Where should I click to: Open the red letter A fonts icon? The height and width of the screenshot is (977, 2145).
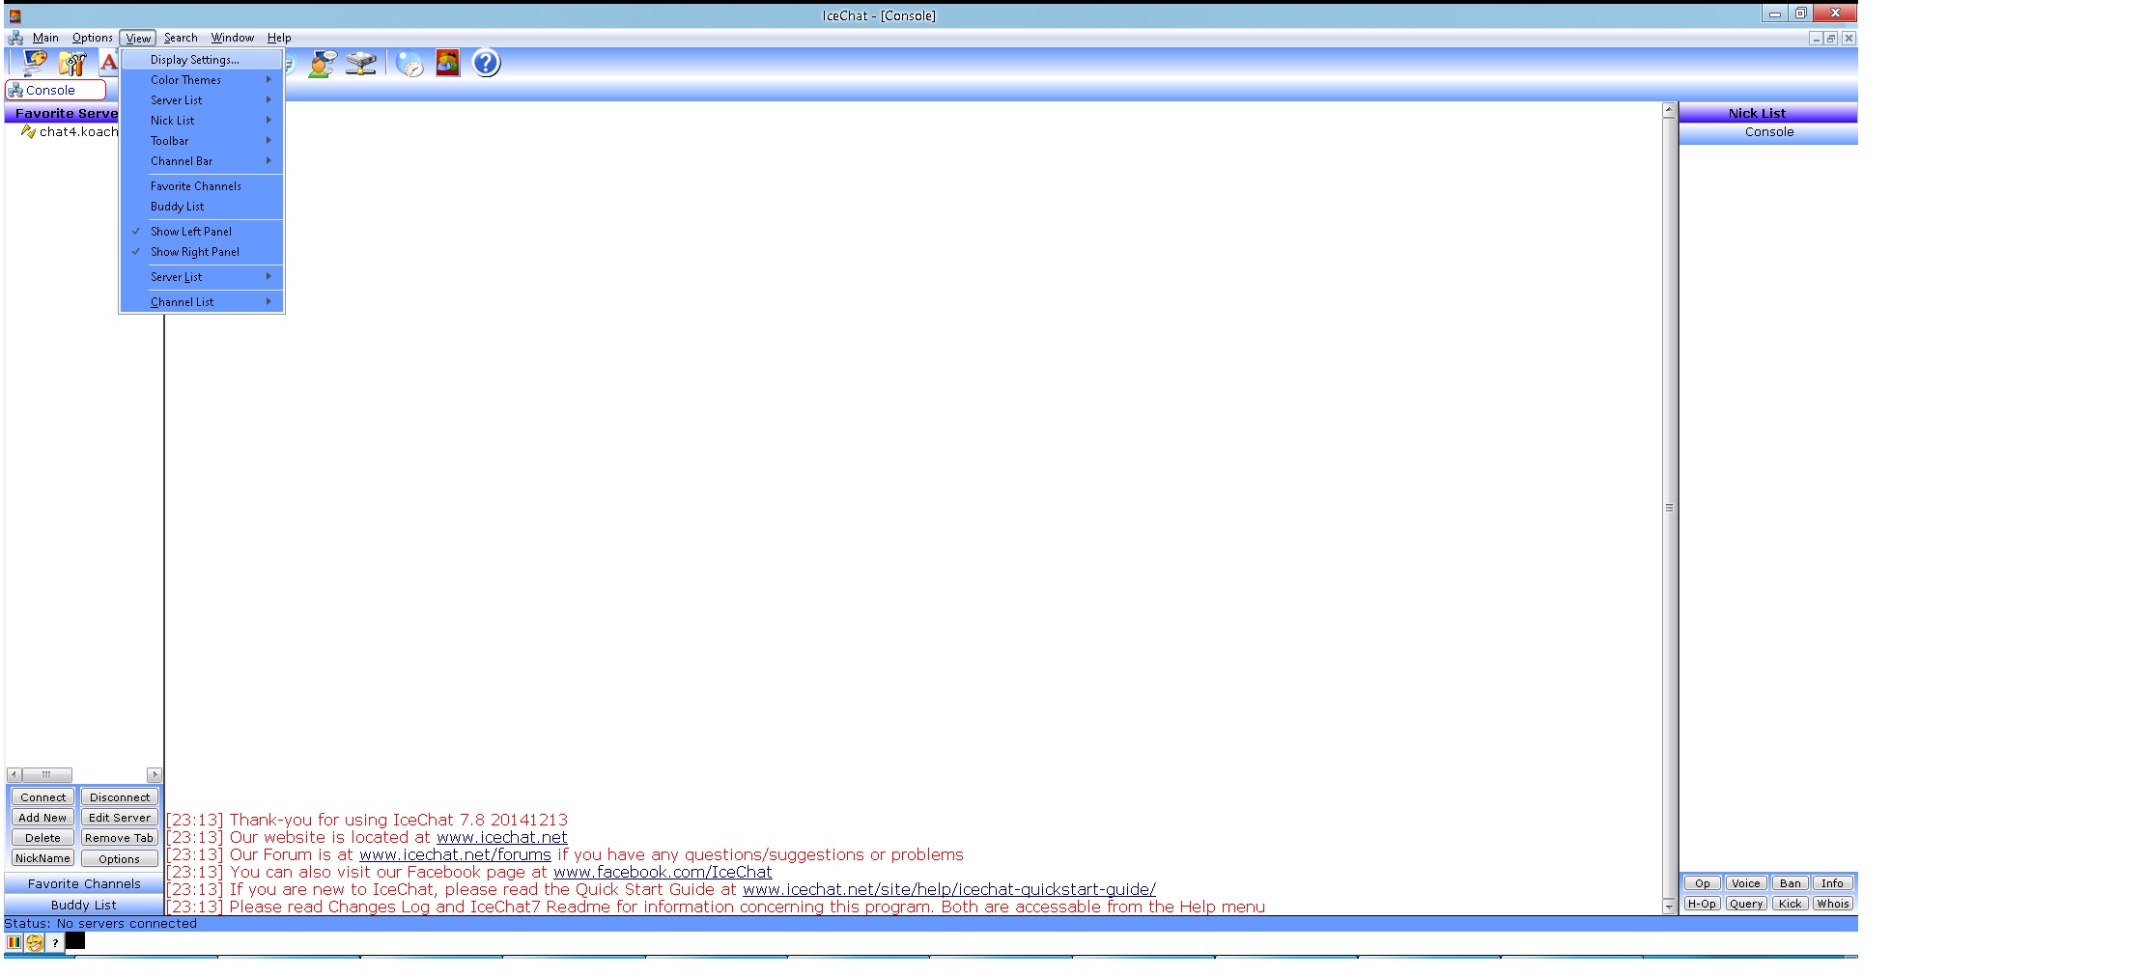click(108, 63)
